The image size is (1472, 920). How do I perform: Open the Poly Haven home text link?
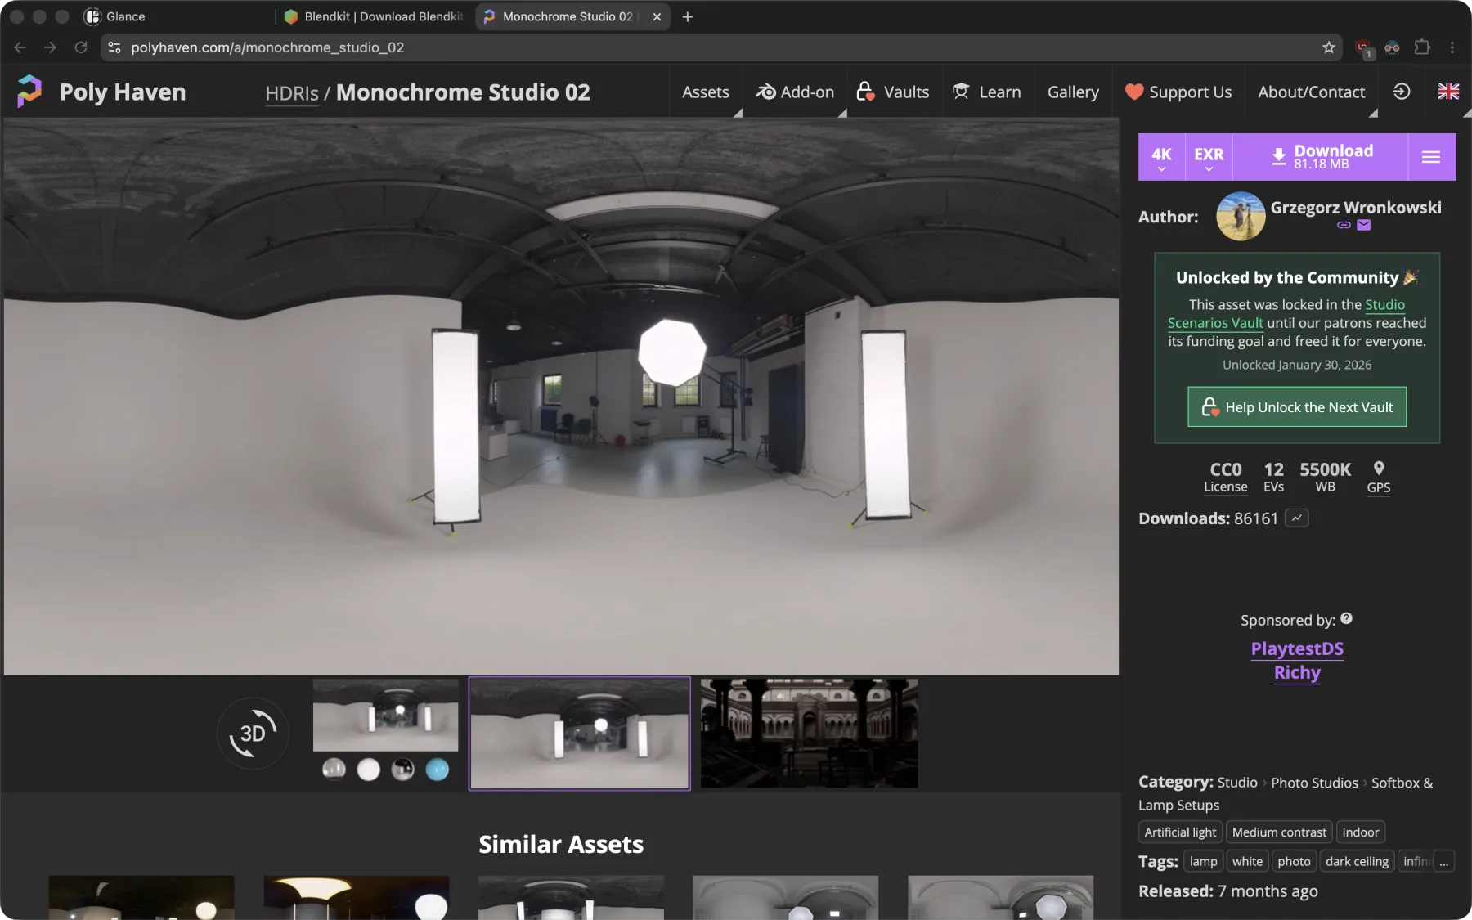tap(123, 92)
